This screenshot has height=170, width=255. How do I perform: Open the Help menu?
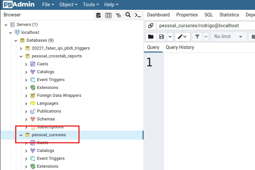coord(111,5)
